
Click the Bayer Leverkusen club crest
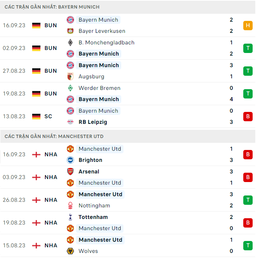pos(70,31)
